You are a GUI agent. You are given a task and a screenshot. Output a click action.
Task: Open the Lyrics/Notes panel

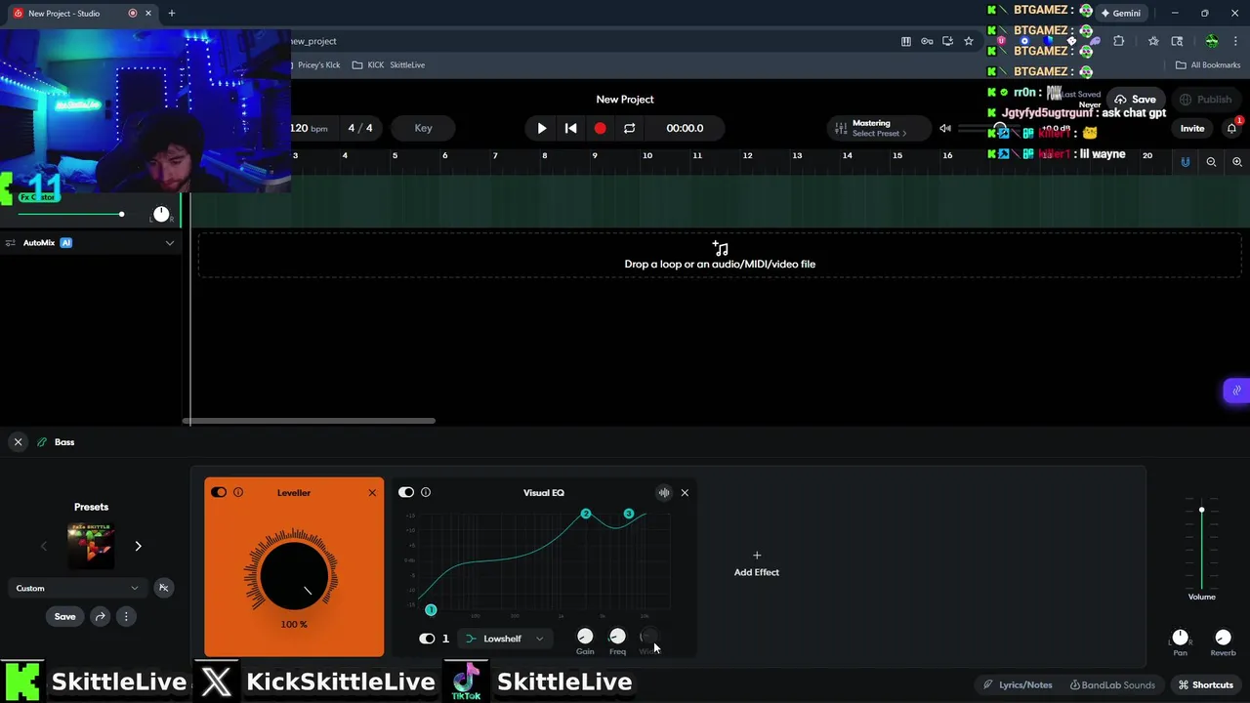click(x=1018, y=684)
